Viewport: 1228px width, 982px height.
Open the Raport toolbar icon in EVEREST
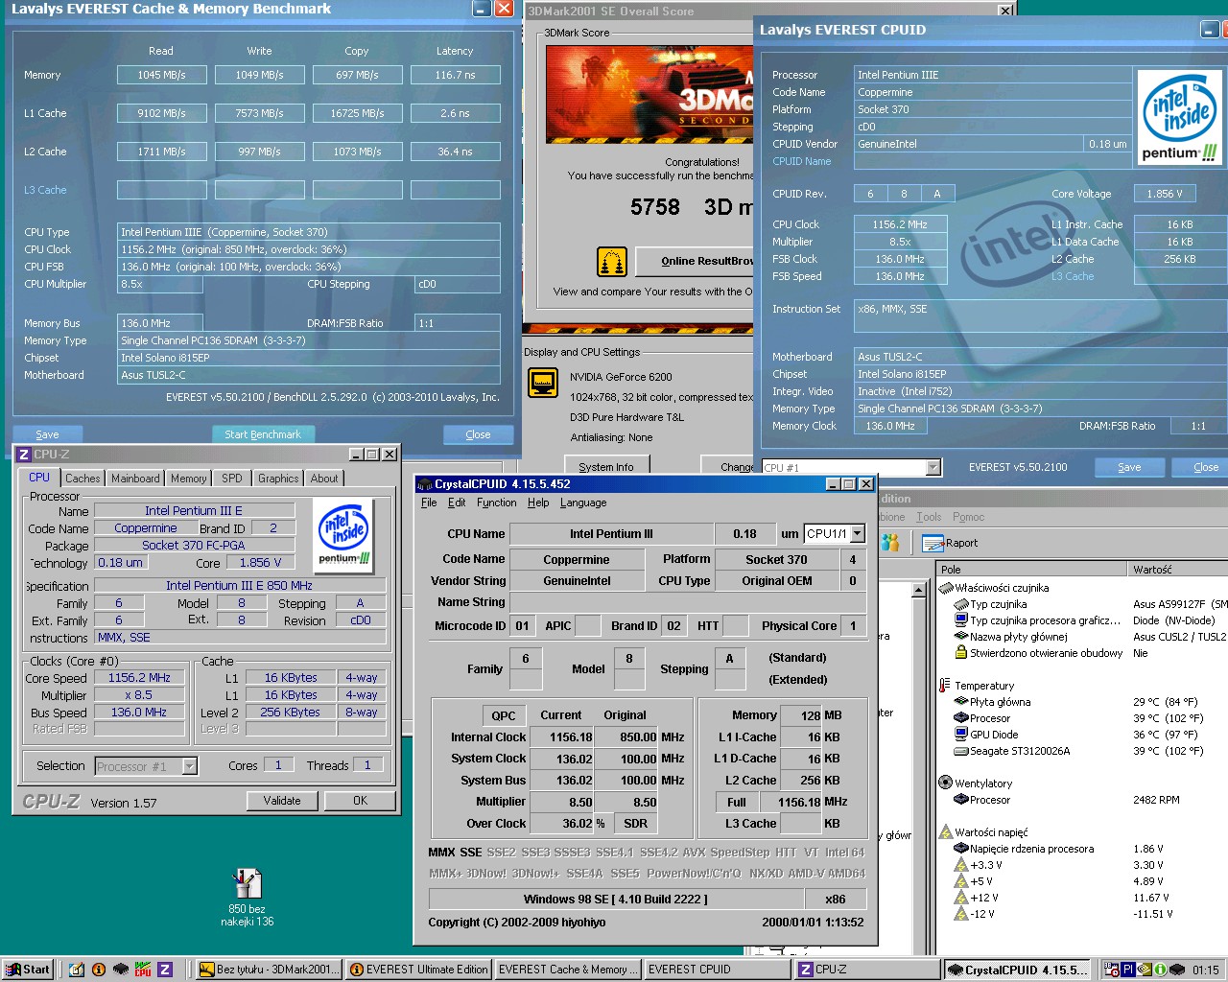(950, 543)
